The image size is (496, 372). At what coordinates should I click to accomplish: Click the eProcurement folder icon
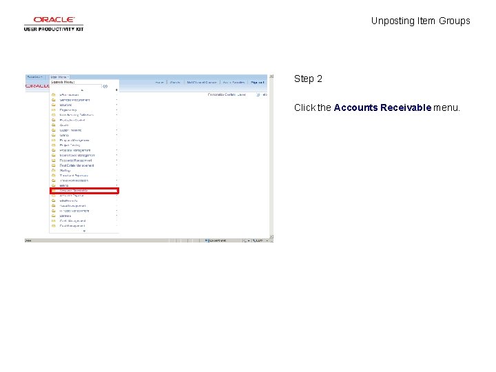[x=54, y=94]
